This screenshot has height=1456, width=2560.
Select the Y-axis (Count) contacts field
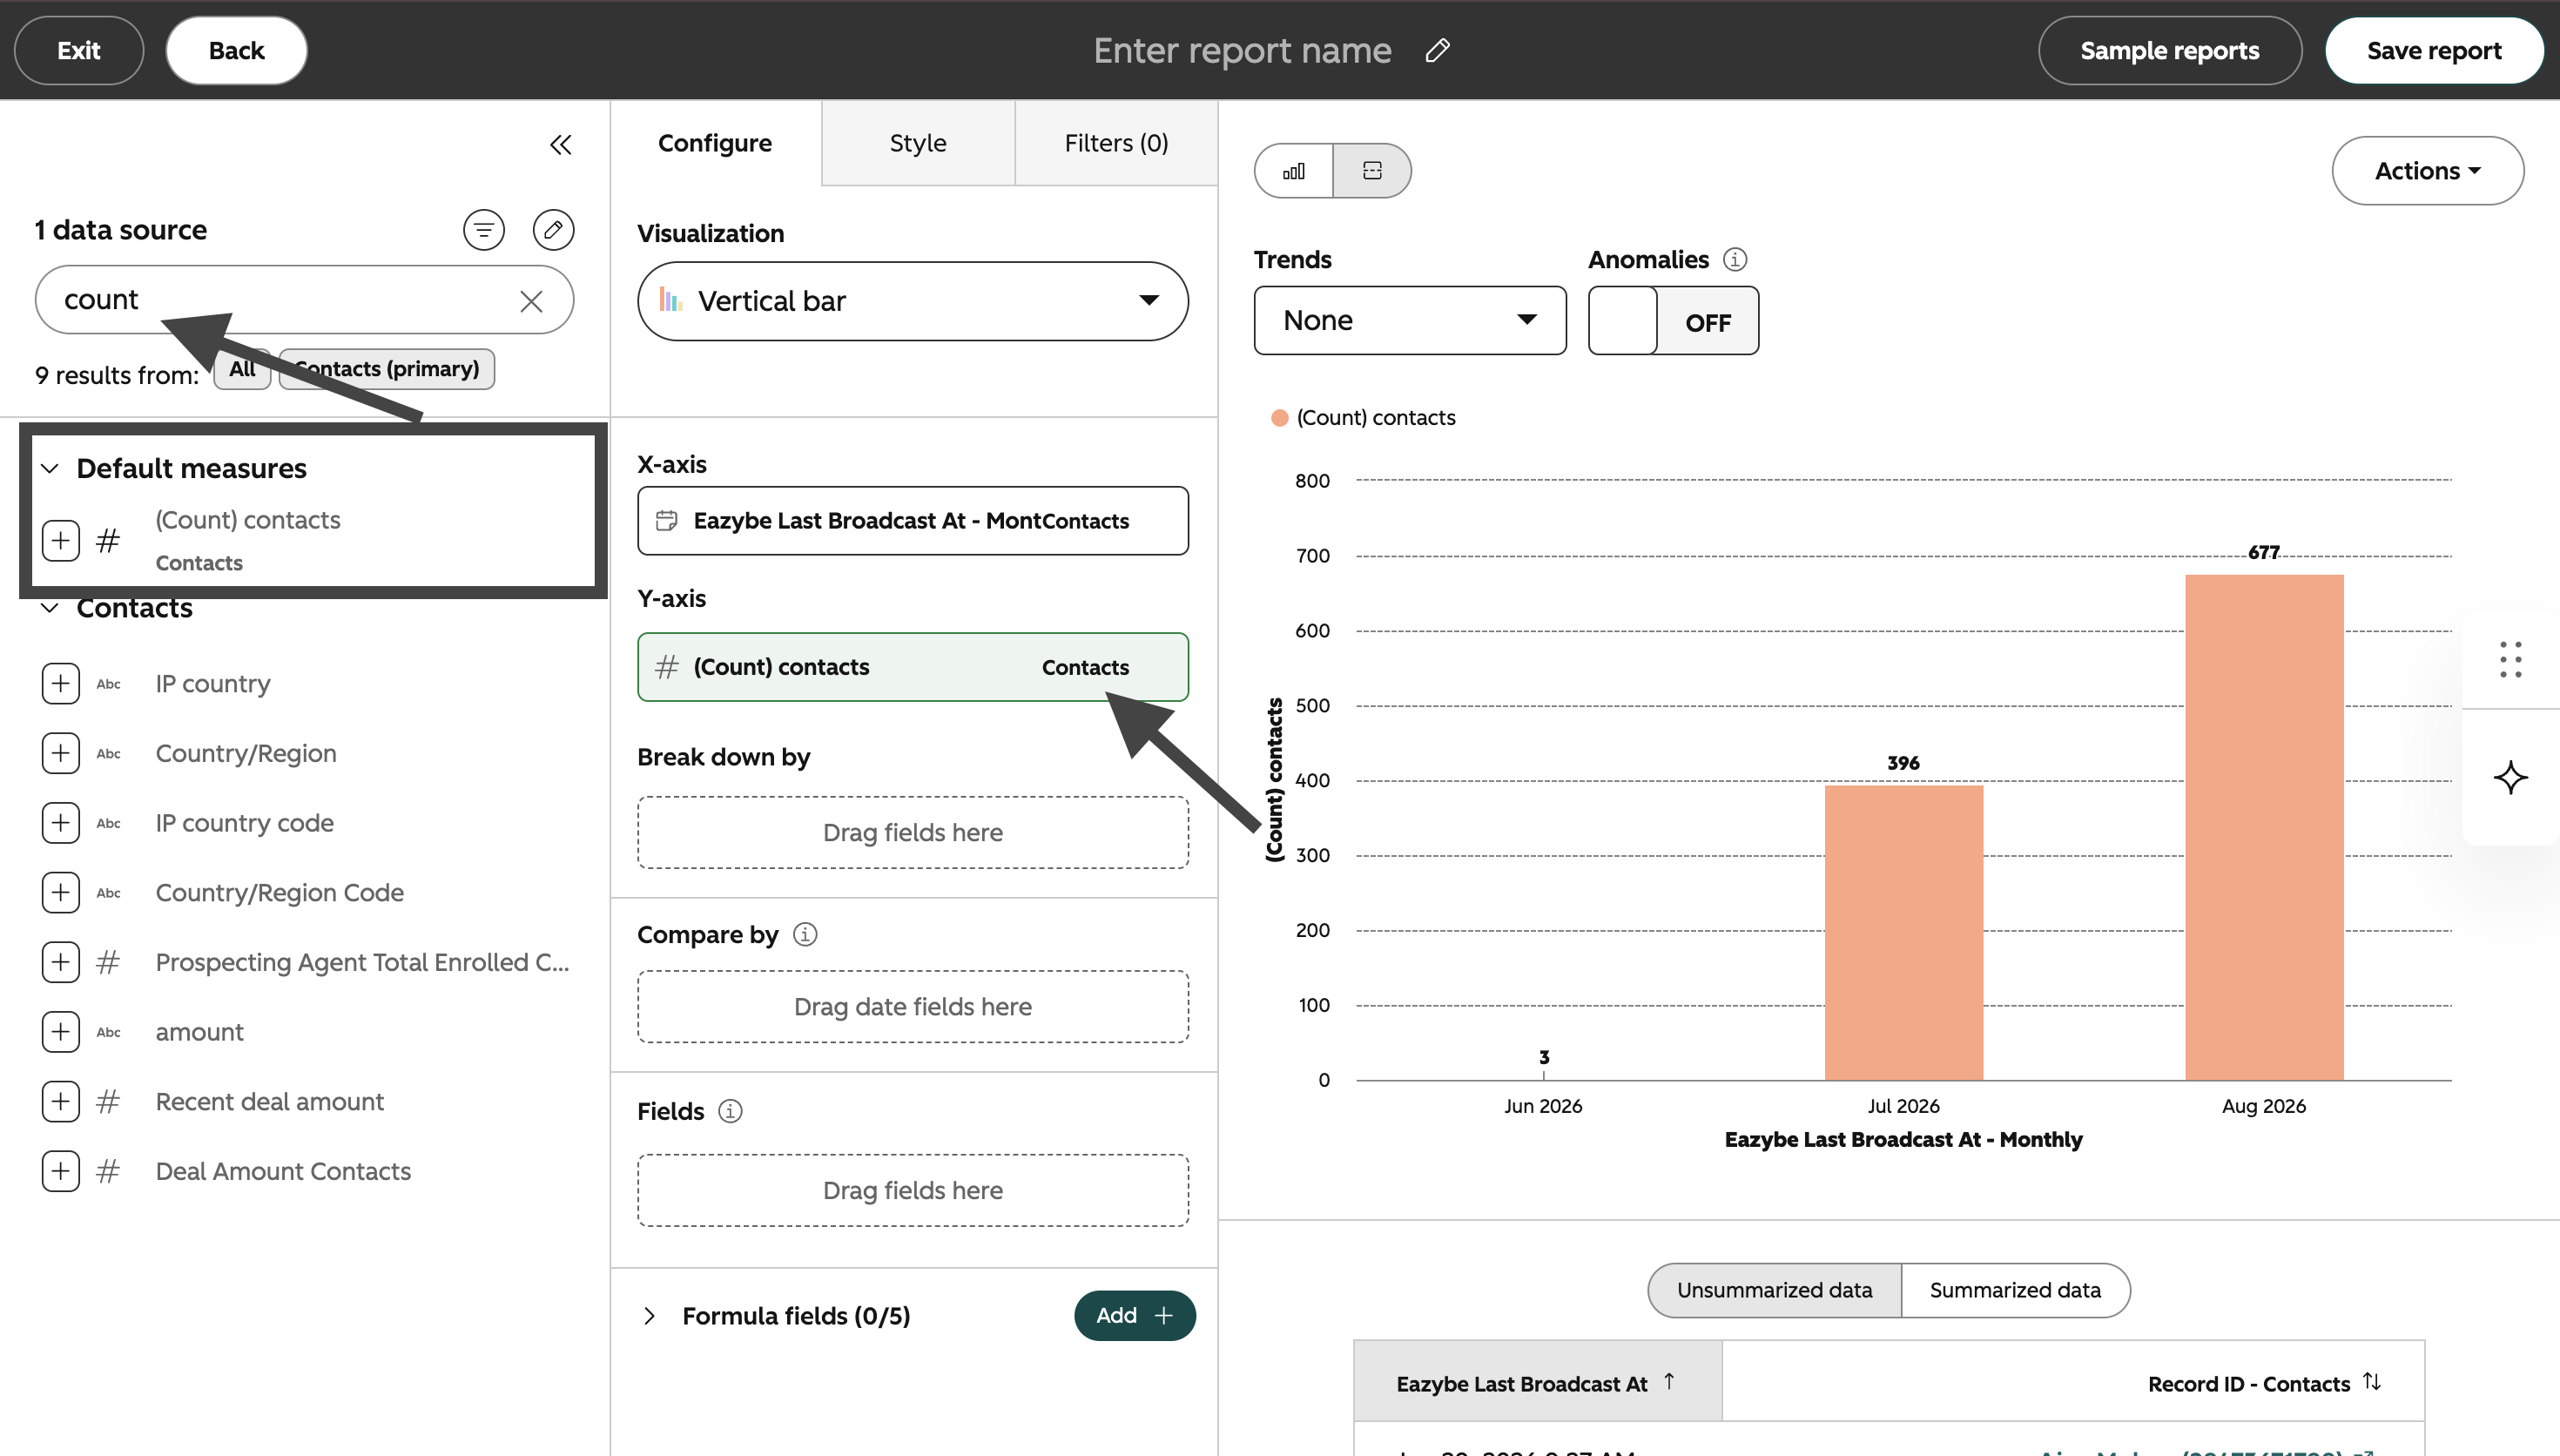(913, 667)
